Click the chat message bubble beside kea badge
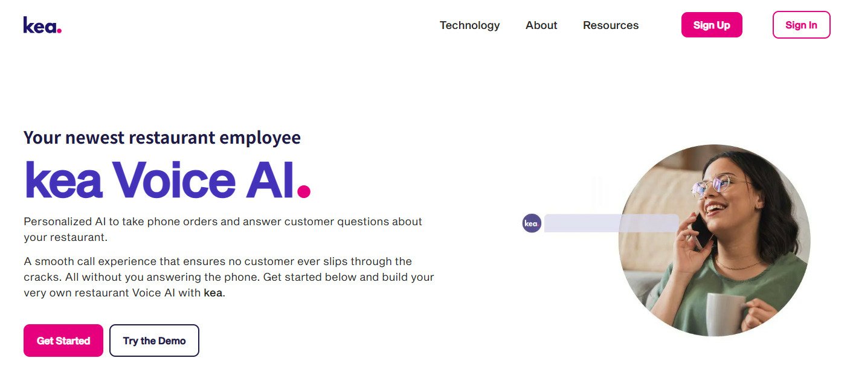The width and height of the screenshot is (853, 387). (x=610, y=223)
